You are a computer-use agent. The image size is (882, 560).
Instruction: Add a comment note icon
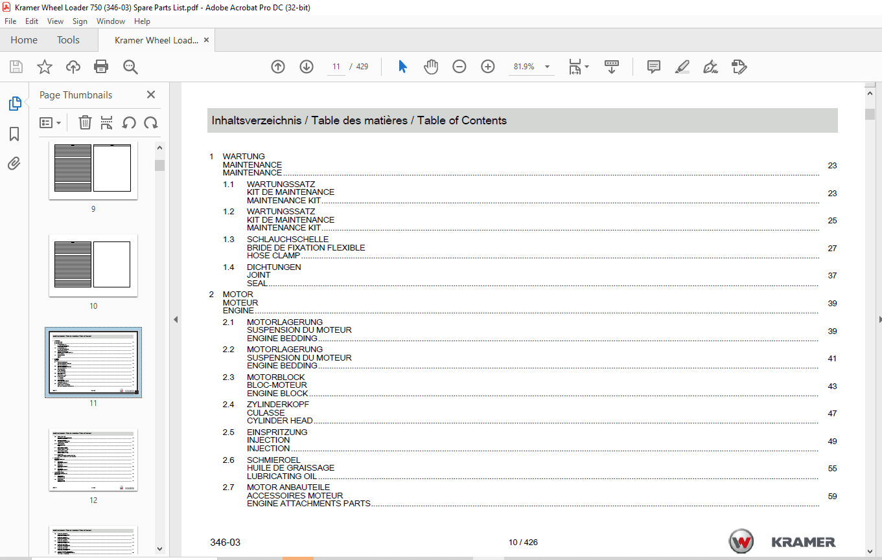654,67
